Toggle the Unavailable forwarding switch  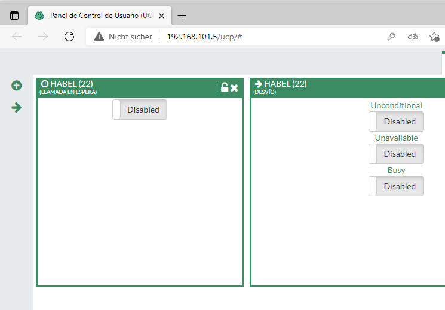point(396,154)
